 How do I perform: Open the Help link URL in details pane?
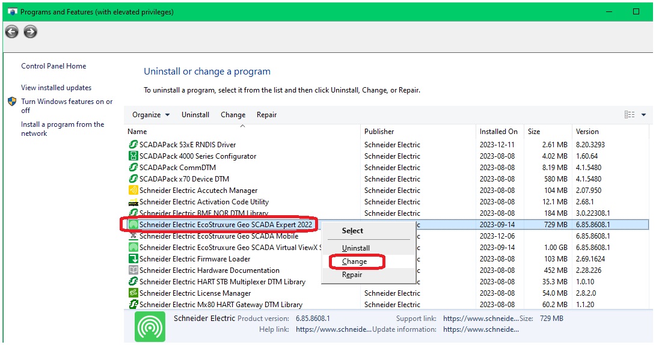pyautogui.click(x=334, y=329)
